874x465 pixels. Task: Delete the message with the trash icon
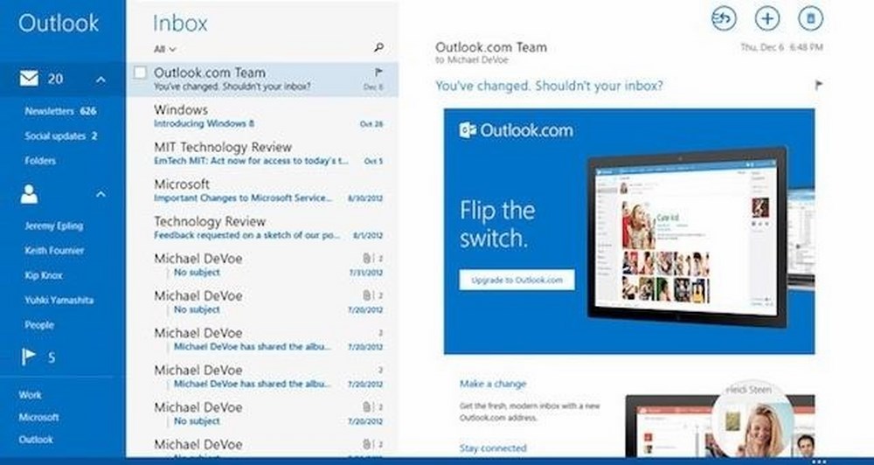click(x=810, y=18)
